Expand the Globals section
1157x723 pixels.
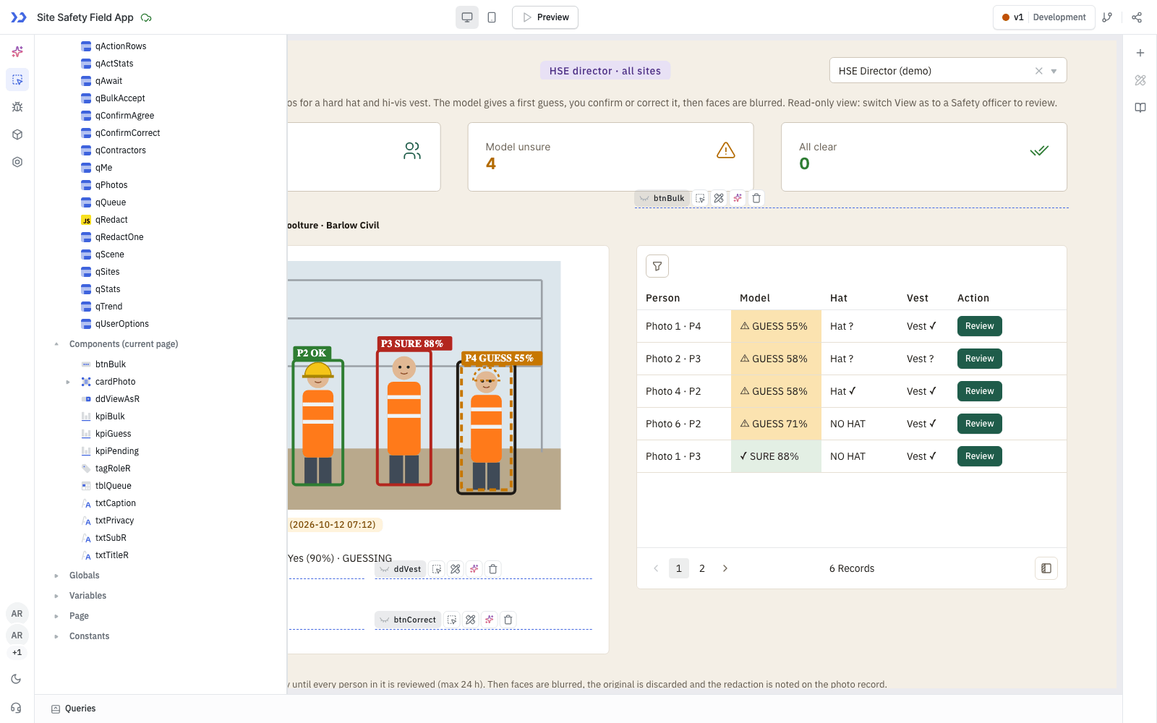point(56,576)
